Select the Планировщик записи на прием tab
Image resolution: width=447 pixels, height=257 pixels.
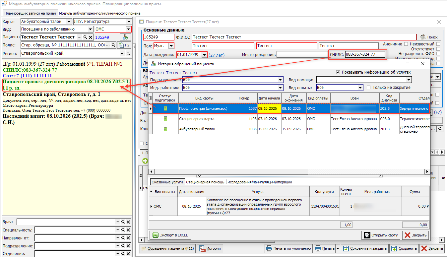[30, 13]
